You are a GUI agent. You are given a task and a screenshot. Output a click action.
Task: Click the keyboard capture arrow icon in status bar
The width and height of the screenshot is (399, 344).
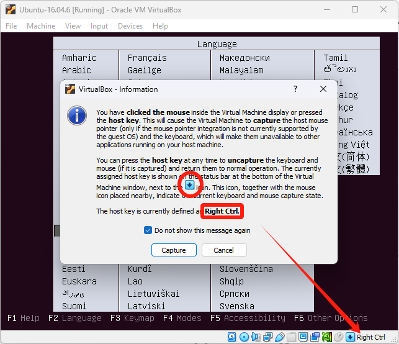coord(350,337)
